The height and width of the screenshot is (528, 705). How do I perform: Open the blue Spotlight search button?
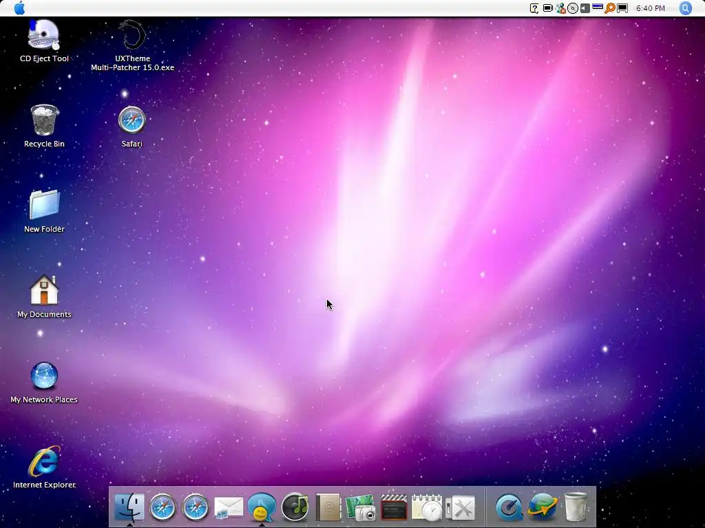(x=685, y=8)
